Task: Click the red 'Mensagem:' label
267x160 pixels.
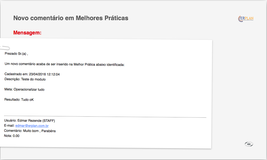Action: pyautogui.click(x=27, y=33)
